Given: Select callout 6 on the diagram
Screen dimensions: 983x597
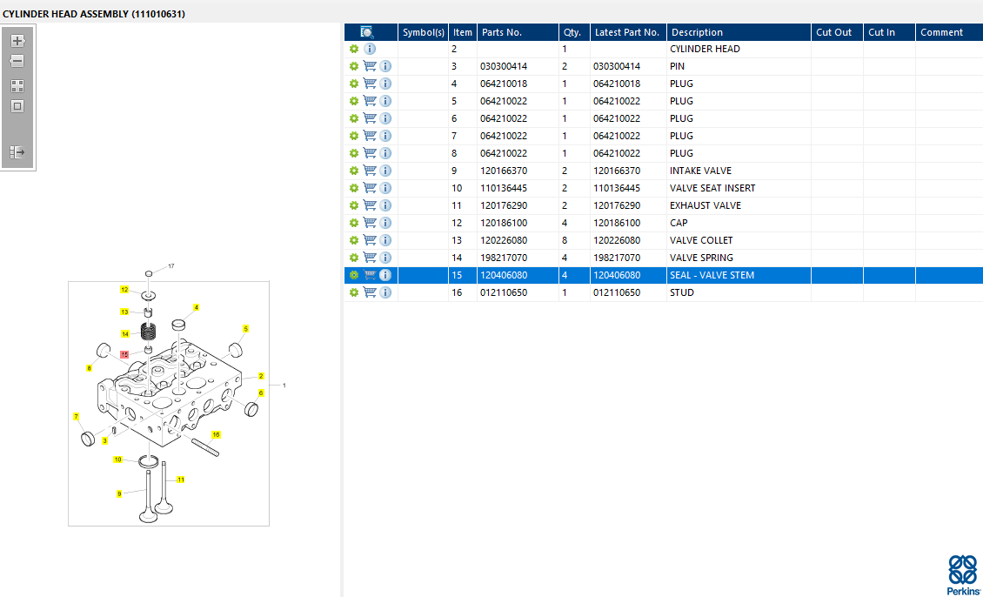Looking at the screenshot, I should pos(261,392).
